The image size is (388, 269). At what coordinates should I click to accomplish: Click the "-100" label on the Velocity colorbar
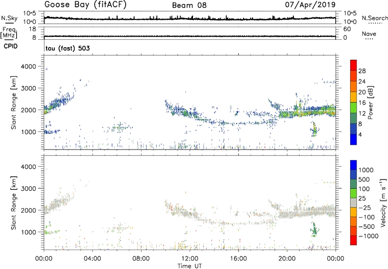[367, 217]
